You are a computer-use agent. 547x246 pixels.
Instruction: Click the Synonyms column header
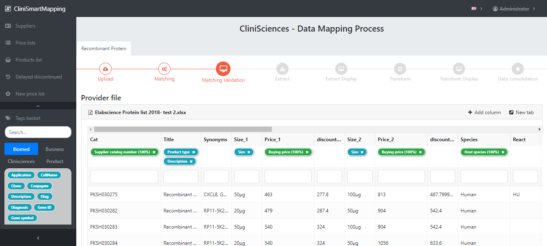click(x=215, y=140)
